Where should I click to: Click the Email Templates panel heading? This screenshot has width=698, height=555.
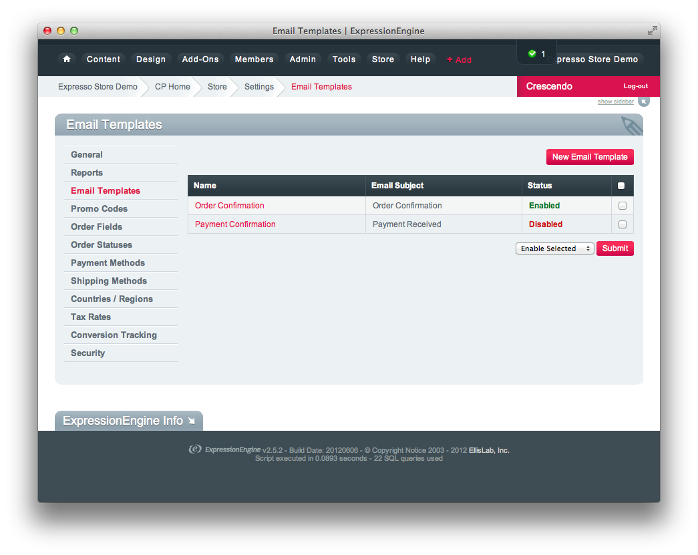[114, 125]
